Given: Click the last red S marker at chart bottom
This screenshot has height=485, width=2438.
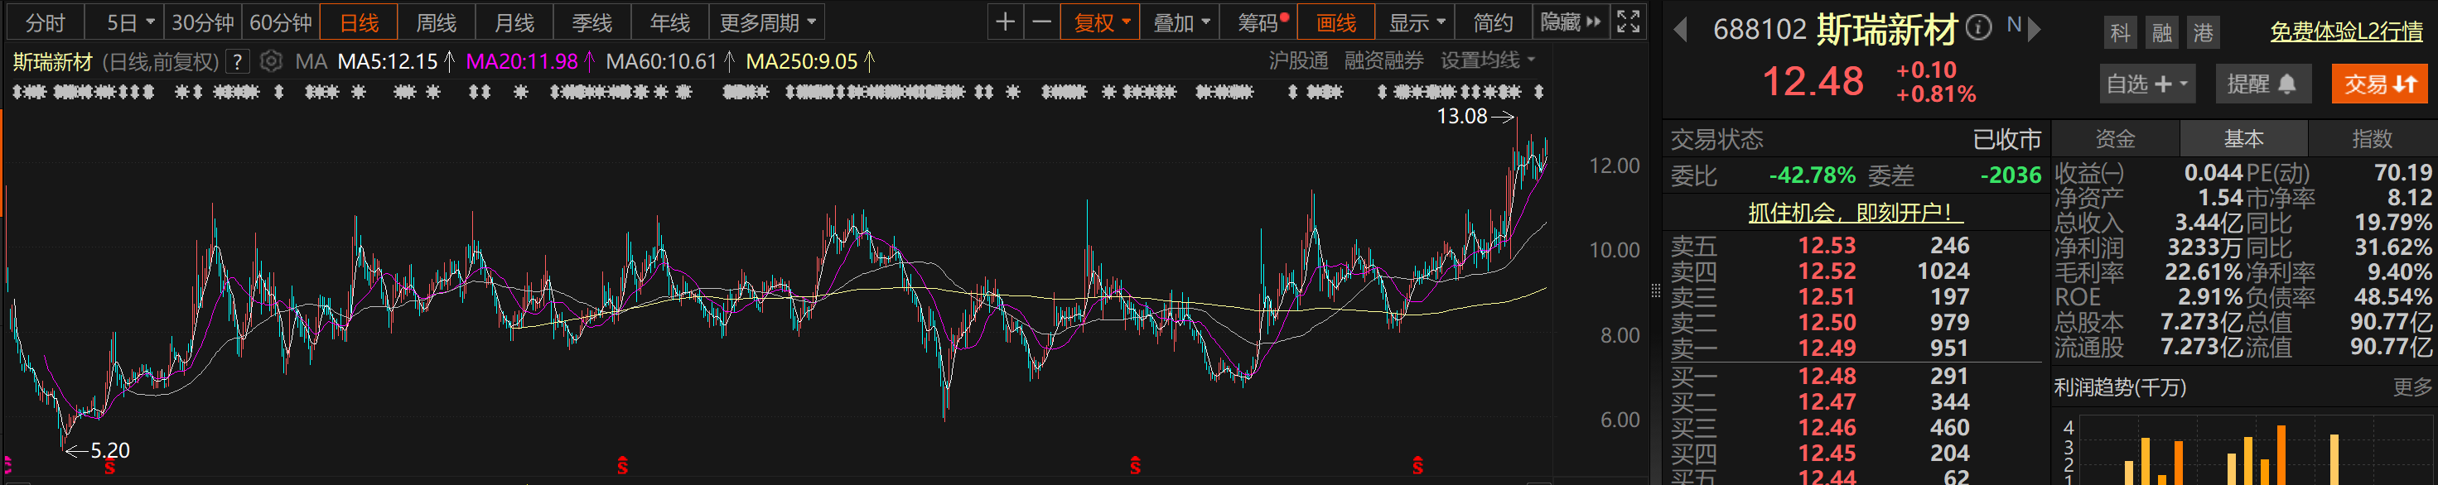Looking at the screenshot, I should (1417, 466).
